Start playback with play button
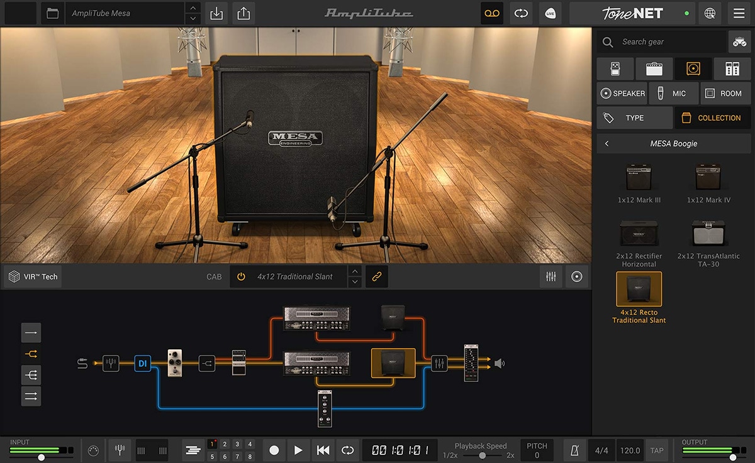755x463 pixels. click(x=298, y=450)
